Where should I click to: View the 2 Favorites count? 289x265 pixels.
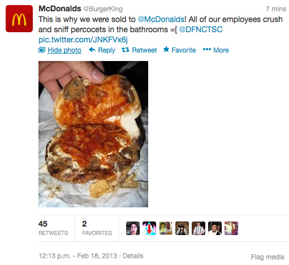(97, 228)
